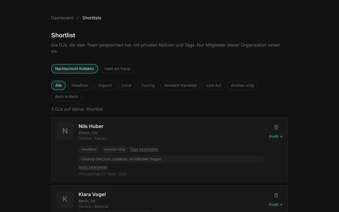The image size is (339, 212).
Task: Select the Alle tag filter
Action: pos(58,85)
